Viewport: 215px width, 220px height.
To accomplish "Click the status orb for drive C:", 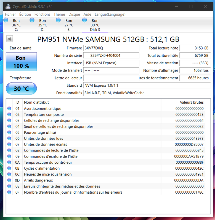I will pos(6,20).
